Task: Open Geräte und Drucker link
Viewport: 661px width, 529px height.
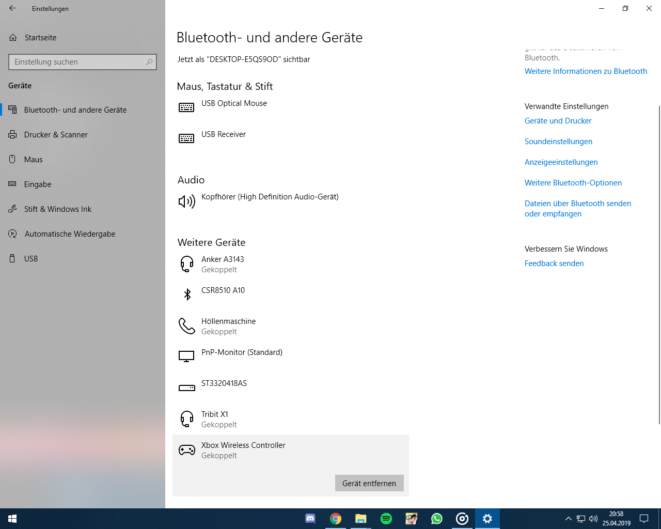Action: tap(558, 121)
